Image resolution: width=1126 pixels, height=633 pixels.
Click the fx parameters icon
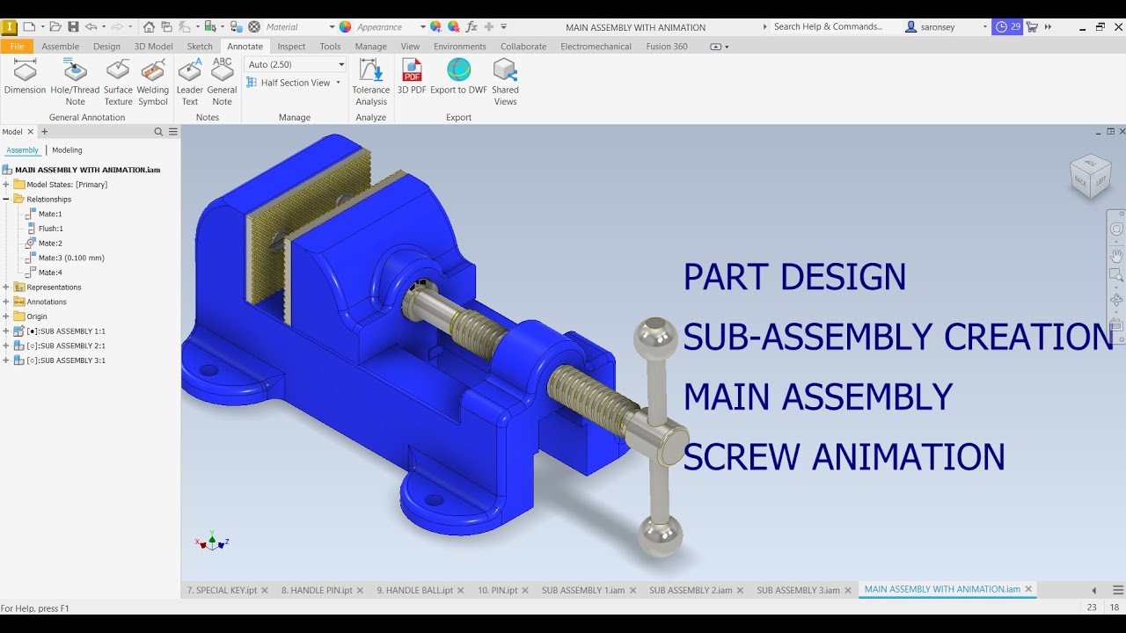point(472,27)
